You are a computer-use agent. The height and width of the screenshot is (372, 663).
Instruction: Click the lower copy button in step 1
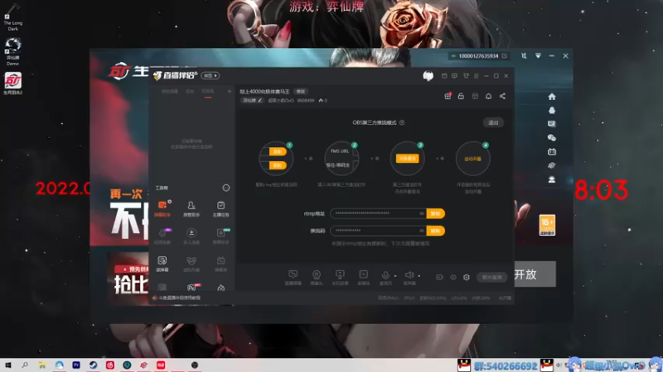tap(278, 165)
